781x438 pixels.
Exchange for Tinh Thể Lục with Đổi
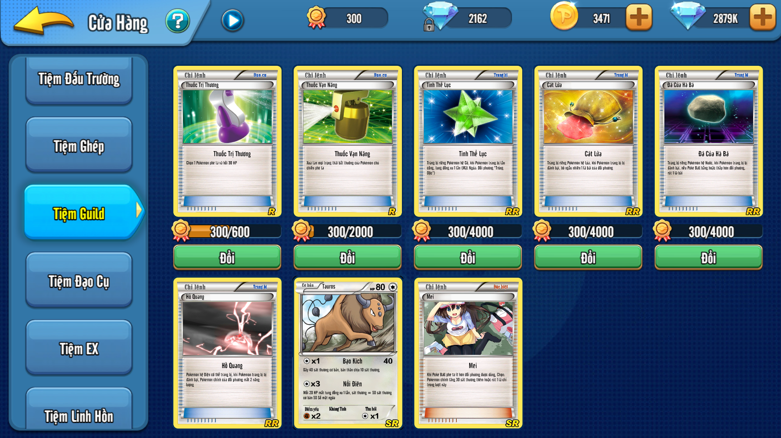pos(468,258)
